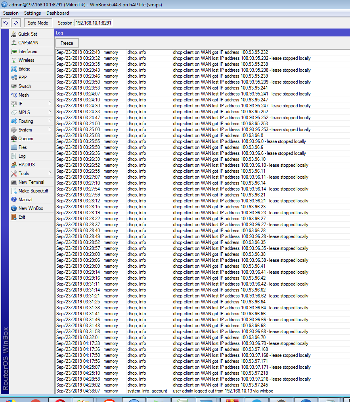
Task: Expand the Routing submenu arrow
Action: click(x=50, y=121)
